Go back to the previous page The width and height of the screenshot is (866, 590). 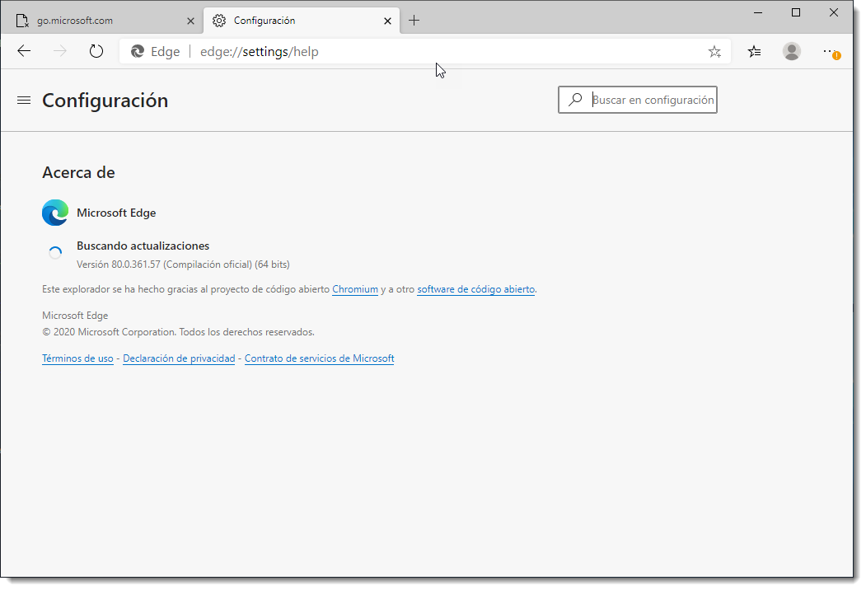pos(24,51)
